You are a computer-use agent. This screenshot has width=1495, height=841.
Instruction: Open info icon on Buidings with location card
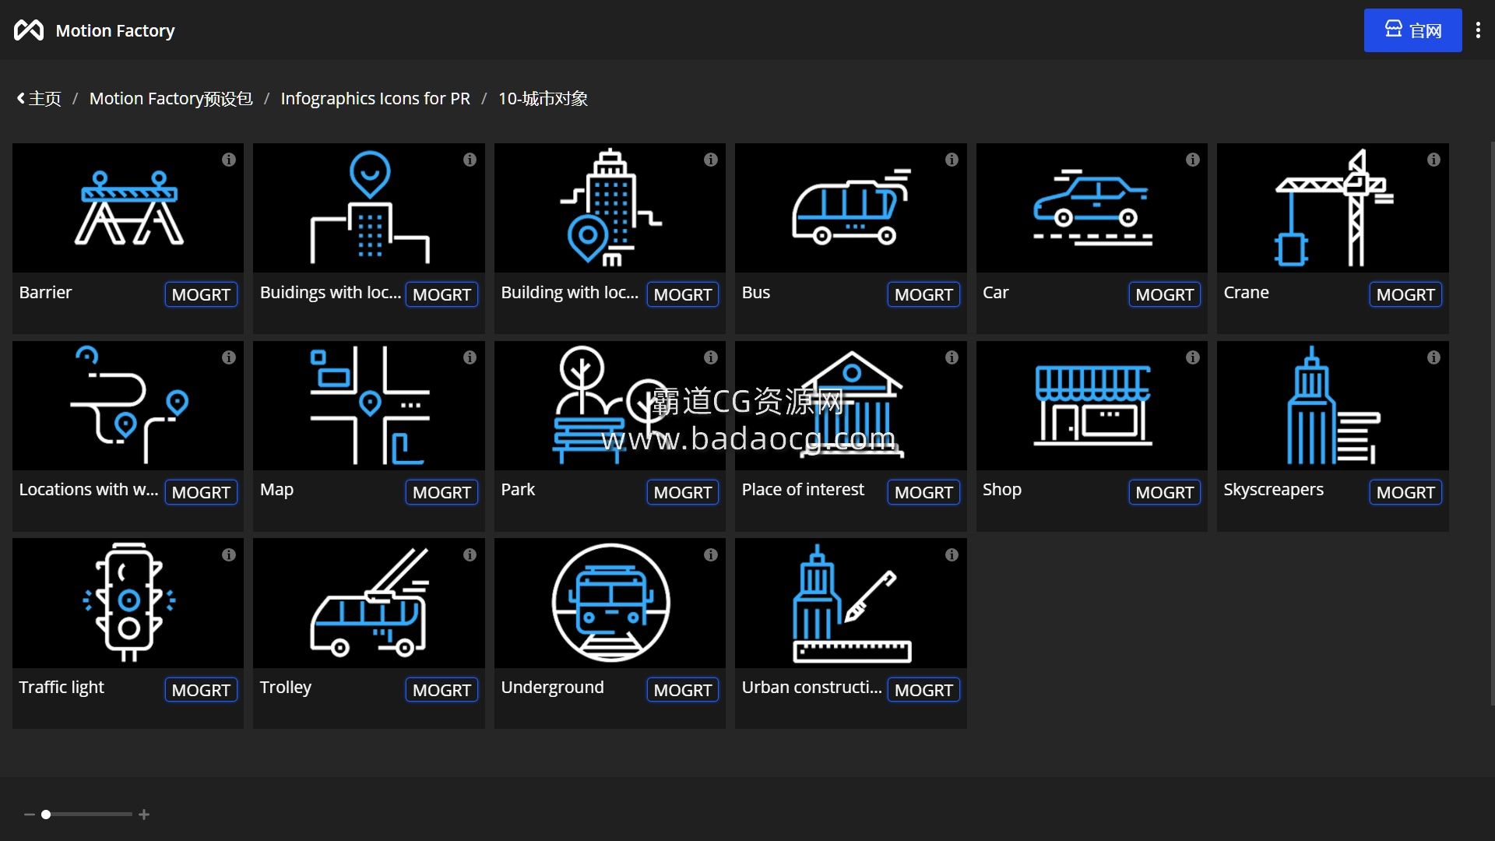[x=470, y=160]
